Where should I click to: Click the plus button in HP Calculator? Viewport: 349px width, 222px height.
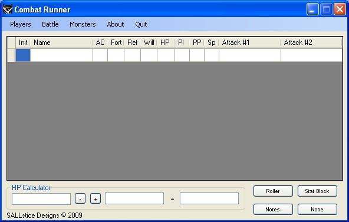pos(96,198)
